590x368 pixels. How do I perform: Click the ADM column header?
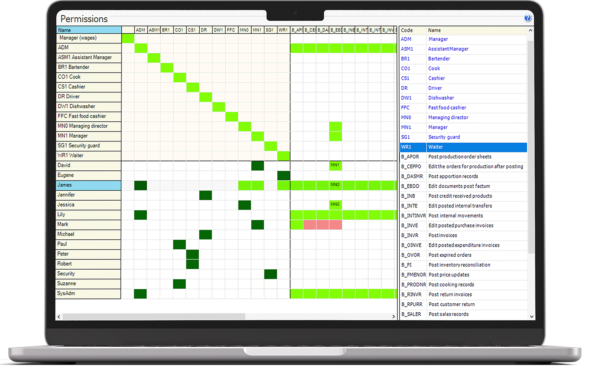coord(140,30)
